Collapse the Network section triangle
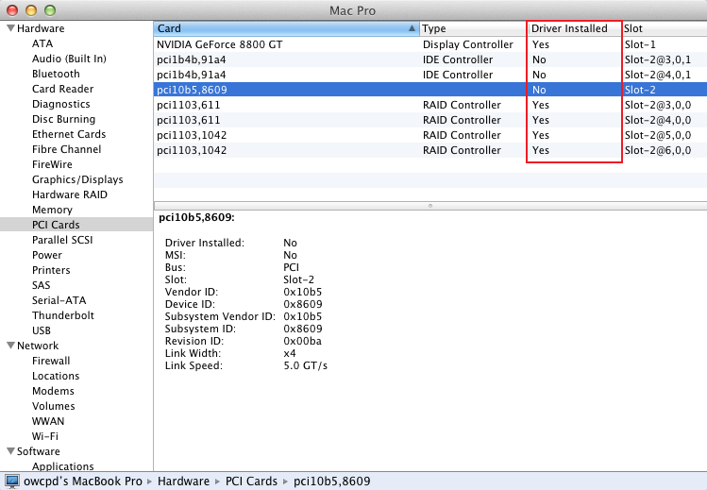This screenshot has height=490, width=707. (9, 346)
